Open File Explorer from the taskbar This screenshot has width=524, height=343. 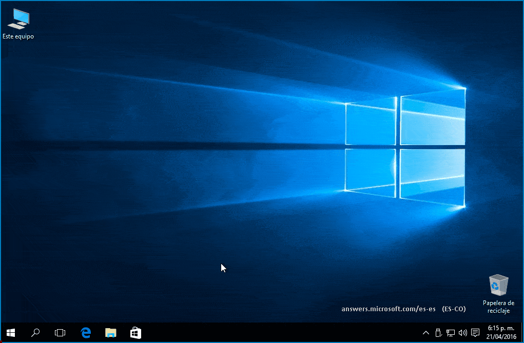pyautogui.click(x=110, y=333)
